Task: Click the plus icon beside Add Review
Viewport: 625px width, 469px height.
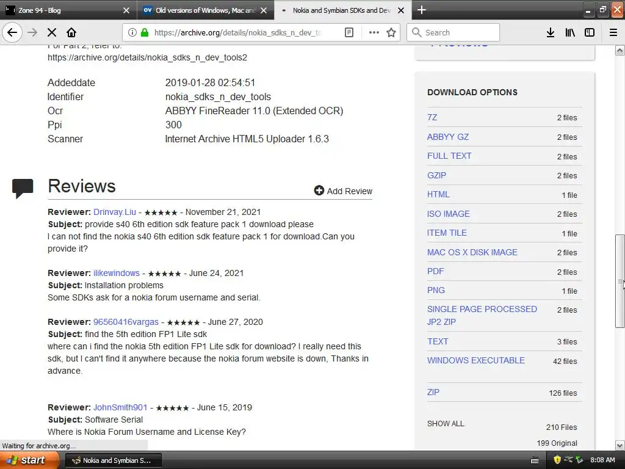Action: coord(319,191)
